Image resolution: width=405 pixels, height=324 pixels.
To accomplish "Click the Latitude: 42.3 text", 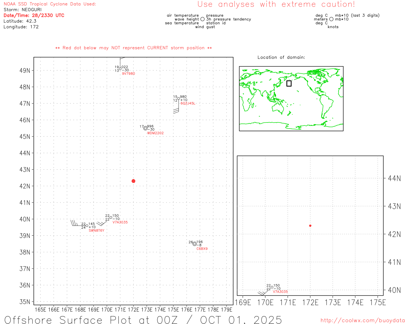I will point(20,21).
